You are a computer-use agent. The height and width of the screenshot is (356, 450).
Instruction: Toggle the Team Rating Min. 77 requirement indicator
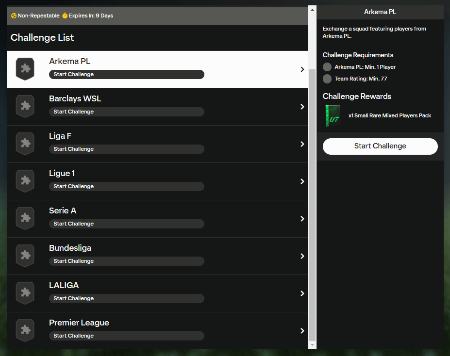tap(327, 79)
